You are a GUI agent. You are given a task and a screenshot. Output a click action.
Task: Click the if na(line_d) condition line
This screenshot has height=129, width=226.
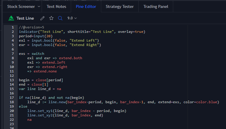point(51,98)
